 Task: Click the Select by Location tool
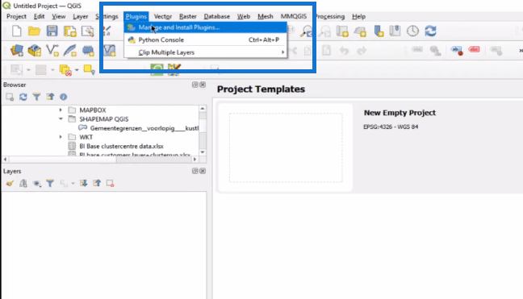click(89, 69)
